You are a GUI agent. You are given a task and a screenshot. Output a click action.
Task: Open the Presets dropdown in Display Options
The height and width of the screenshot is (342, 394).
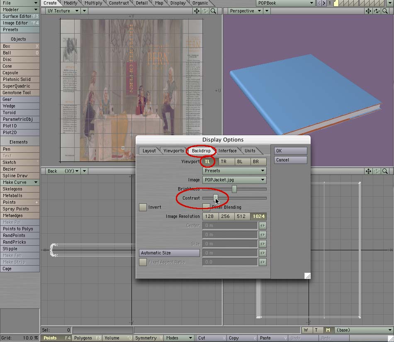(234, 171)
